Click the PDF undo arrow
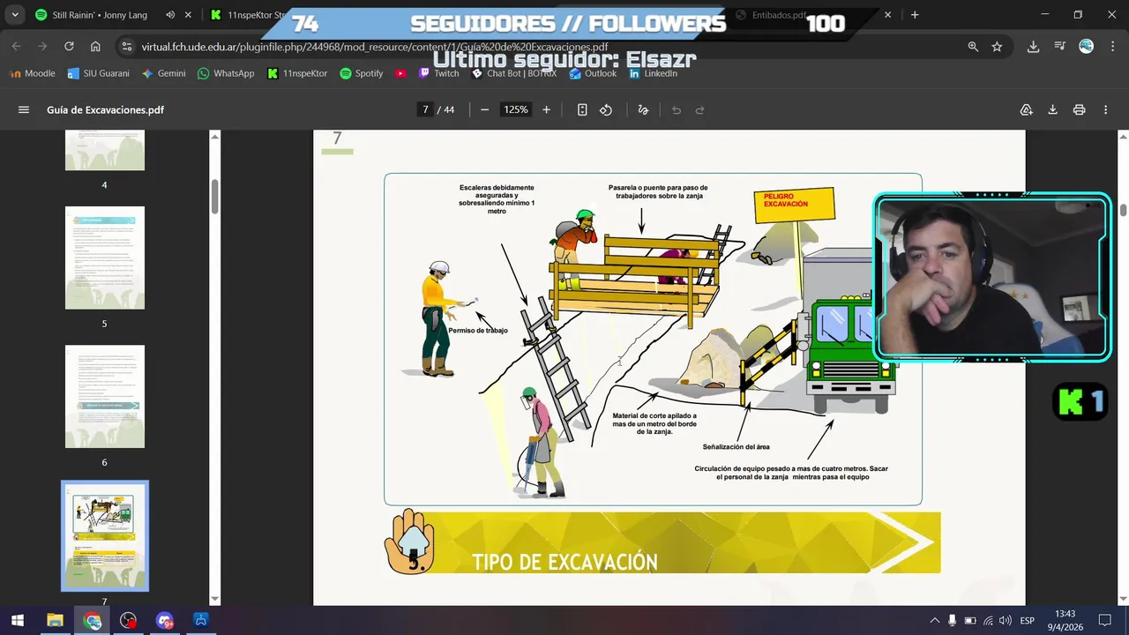The image size is (1129, 635). (x=677, y=110)
